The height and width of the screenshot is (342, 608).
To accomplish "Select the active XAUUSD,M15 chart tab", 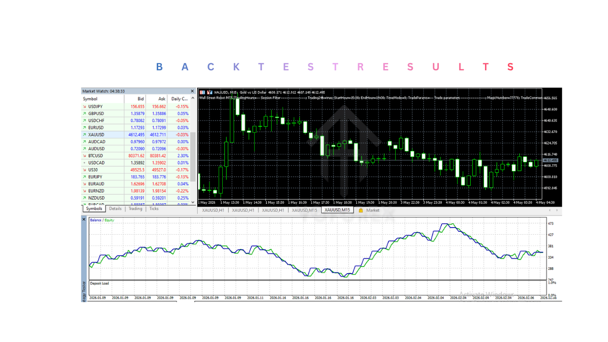I will [337, 210].
